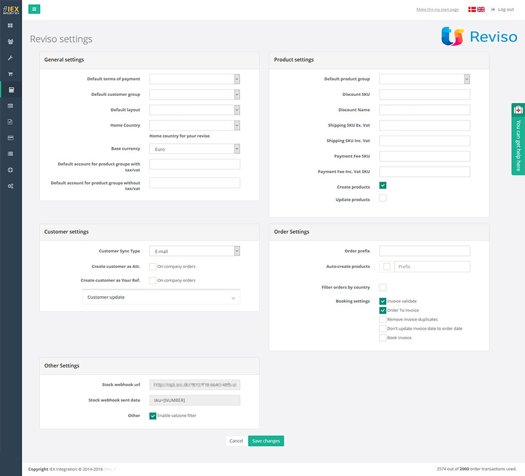Open the Customer Sync Type dropdown
Viewport: 525px width, 476px height.
click(x=195, y=251)
